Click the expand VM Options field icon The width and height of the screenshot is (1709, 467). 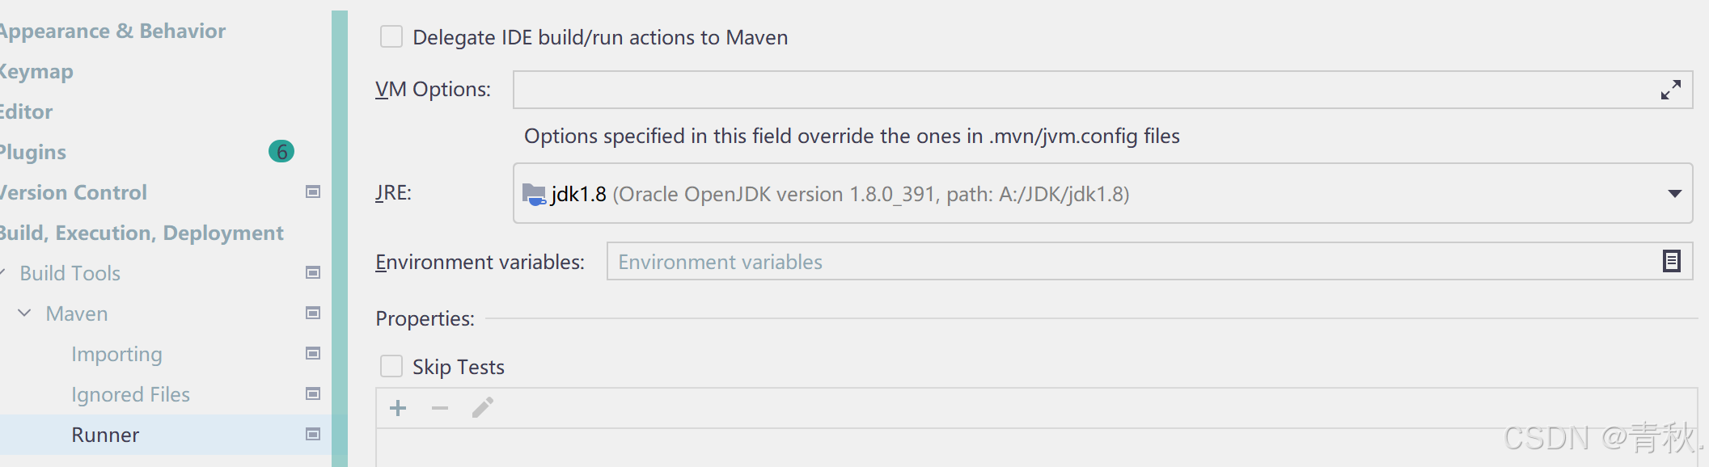click(x=1670, y=90)
